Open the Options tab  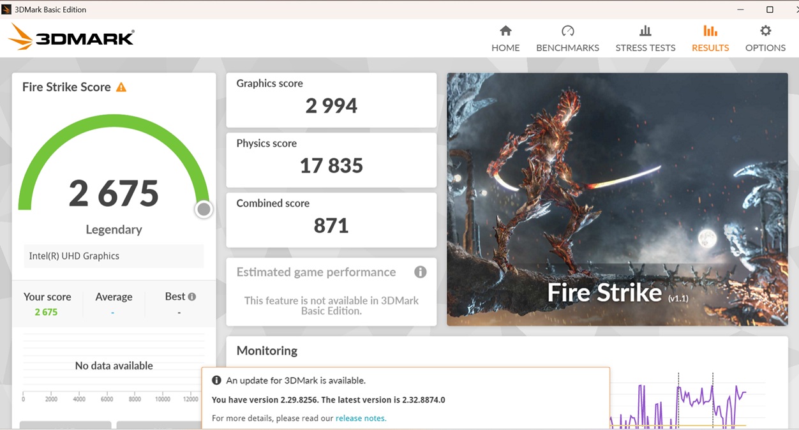[x=765, y=39]
